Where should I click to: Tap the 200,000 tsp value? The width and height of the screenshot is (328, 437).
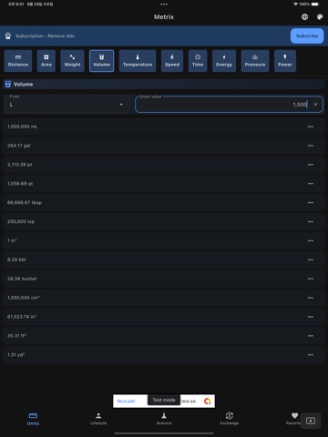[x=21, y=221]
